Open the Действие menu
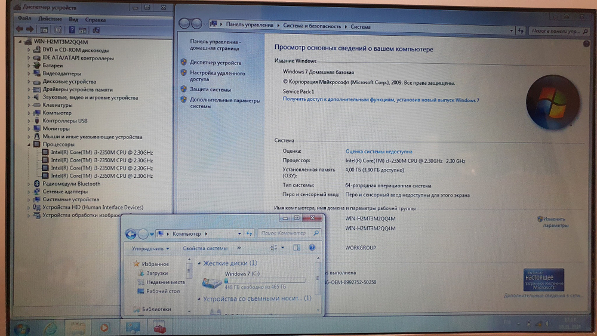This screenshot has height=336, width=597. (x=50, y=19)
